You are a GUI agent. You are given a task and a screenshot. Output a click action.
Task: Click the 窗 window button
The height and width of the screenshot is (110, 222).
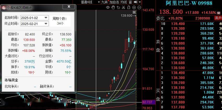click(x=130, y=2)
